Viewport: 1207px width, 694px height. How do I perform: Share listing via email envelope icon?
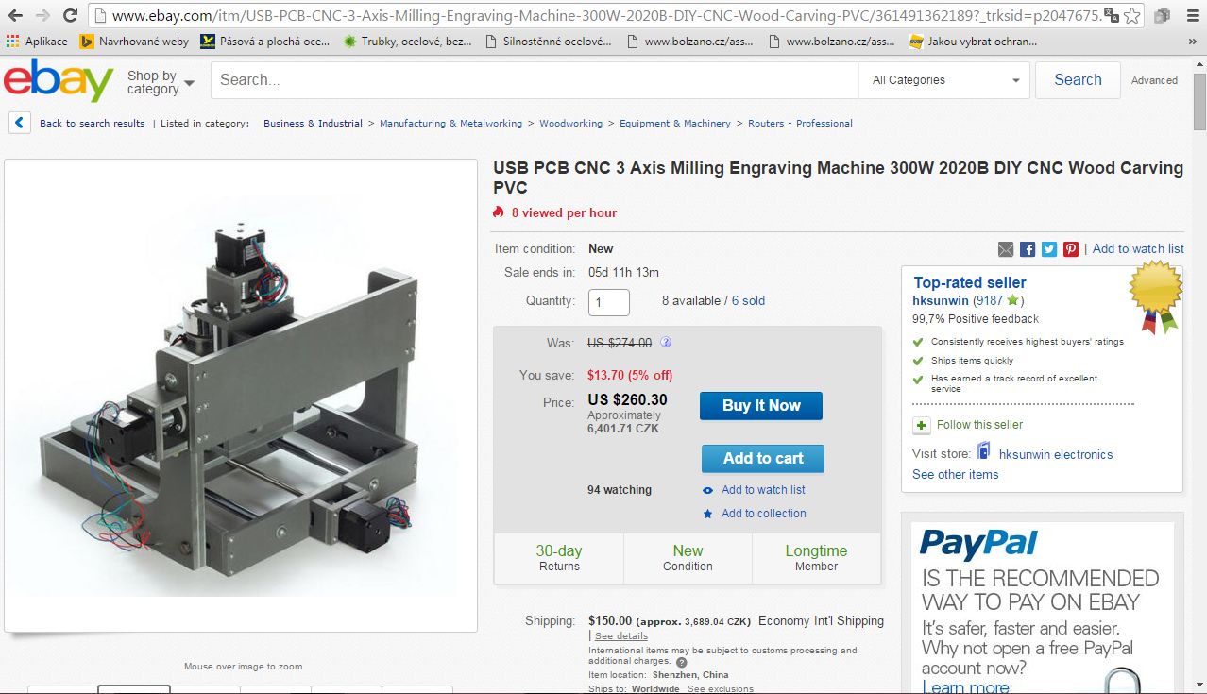(x=1006, y=249)
